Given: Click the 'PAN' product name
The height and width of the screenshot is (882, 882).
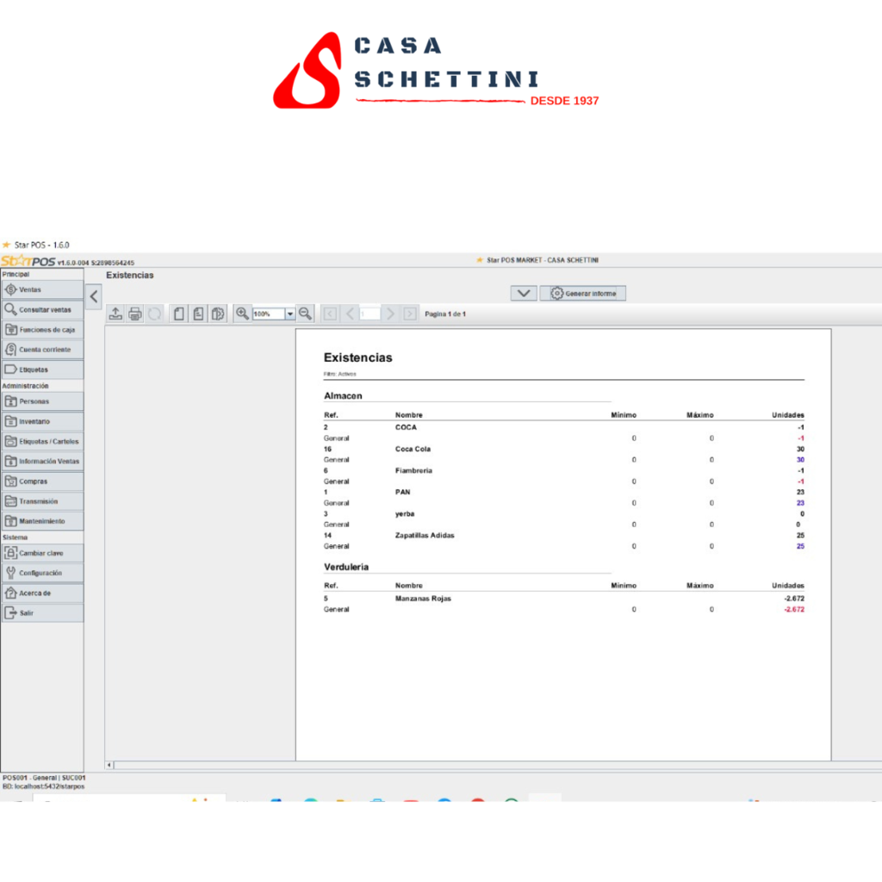Looking at the screenshot, I should [x=402, y=492].
